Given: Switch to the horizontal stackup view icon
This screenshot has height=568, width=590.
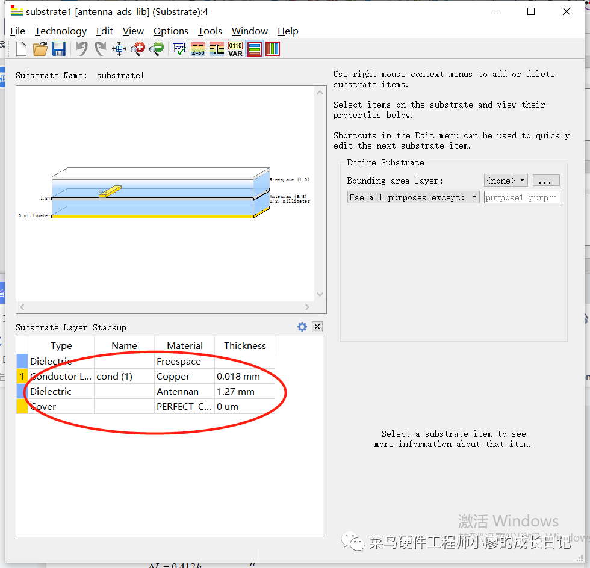Looking at the screenshot, I should point(254,49).
